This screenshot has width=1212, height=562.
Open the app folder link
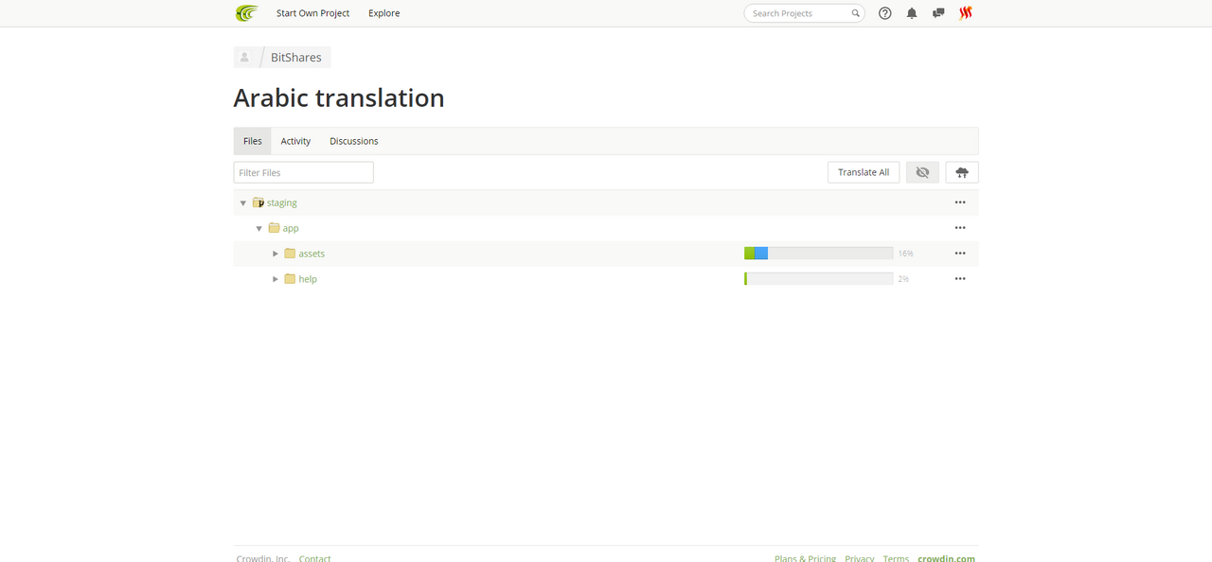tap(291, 228)
